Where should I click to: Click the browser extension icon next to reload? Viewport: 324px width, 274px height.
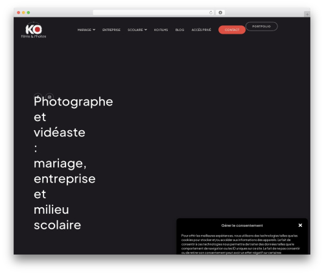pyautogui.click(x=220, y=12)
